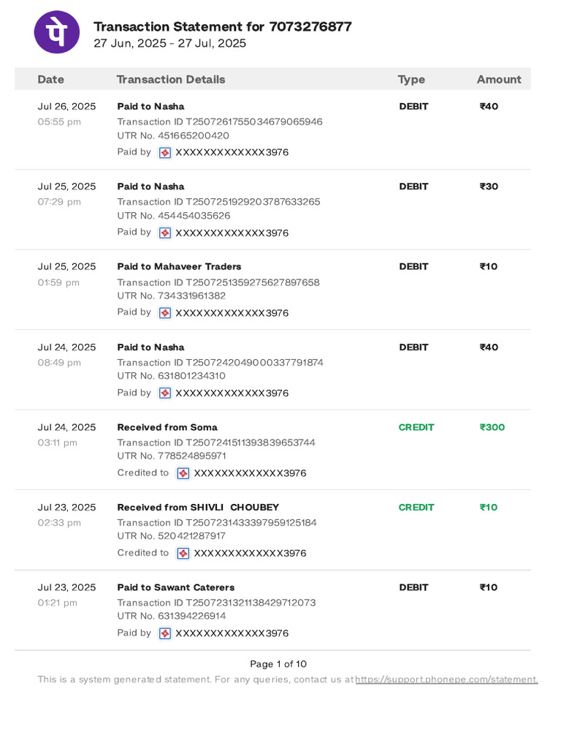The image size is (561, 749).
Task: Click the Transaction Statement for 7073276877 heading
Action: 223,27
